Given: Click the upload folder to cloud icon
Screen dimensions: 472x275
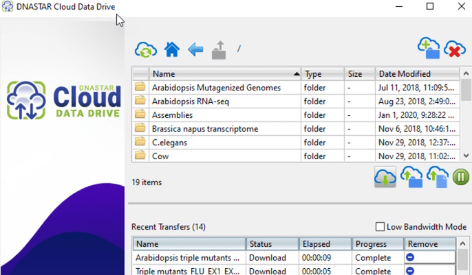Looking at the screenshot, I should 411,177.
